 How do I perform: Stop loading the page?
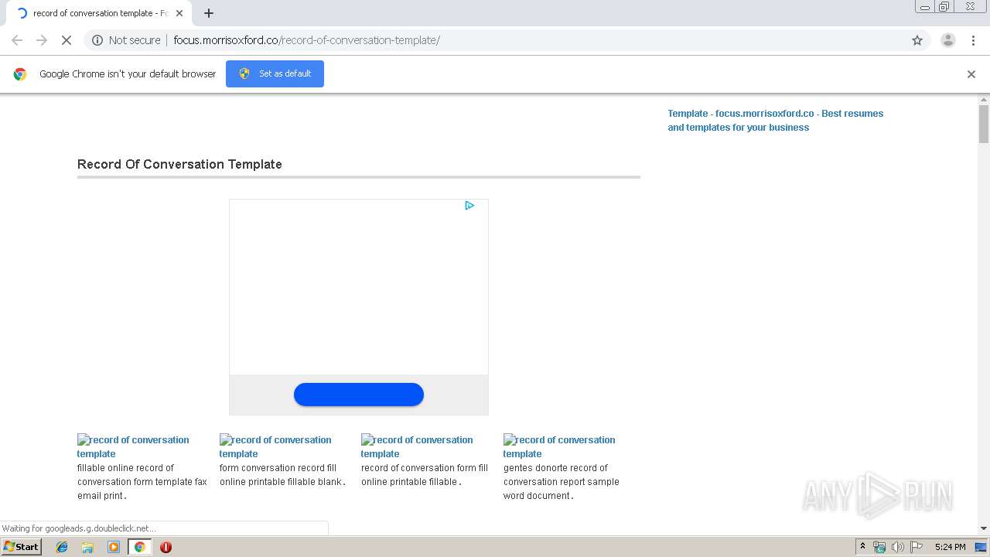tap(67, 40)
